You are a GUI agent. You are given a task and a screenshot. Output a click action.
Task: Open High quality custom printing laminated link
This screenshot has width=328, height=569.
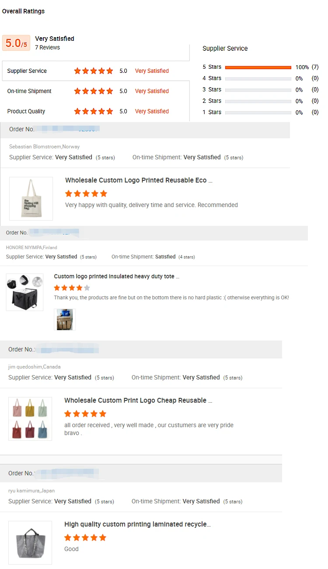pos(137,524)
